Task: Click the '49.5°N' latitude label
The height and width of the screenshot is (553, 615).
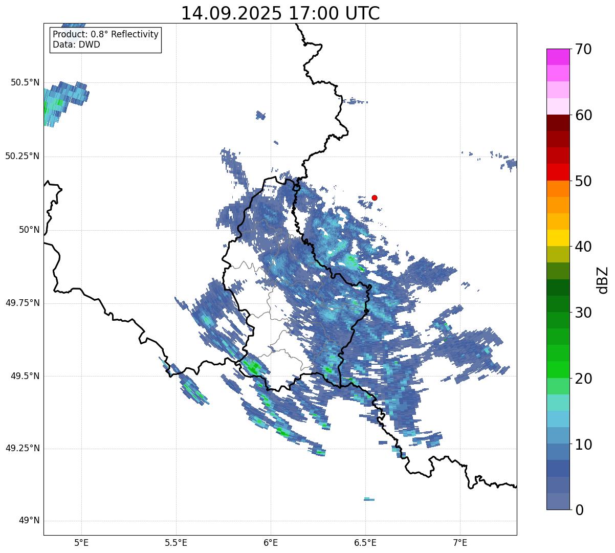Action: tap(25, 376)
